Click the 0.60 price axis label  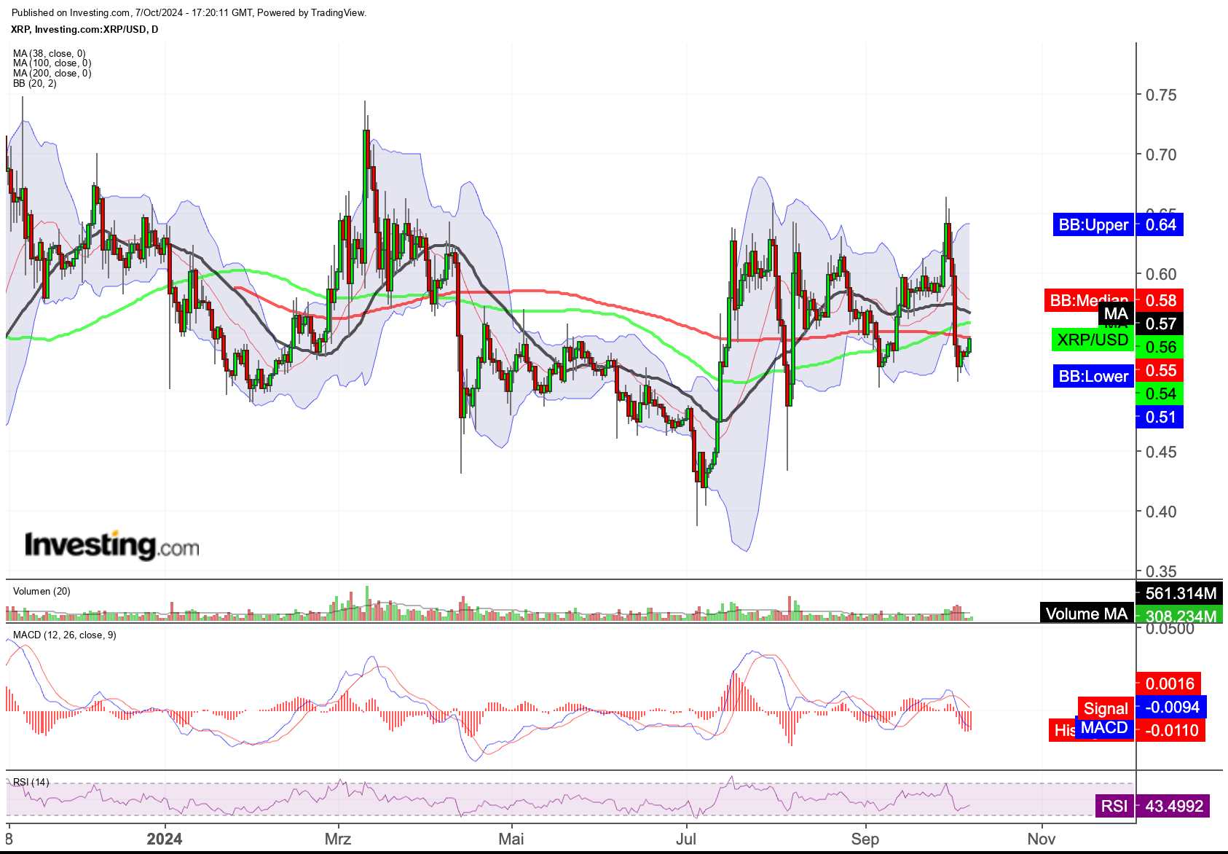[1161, 274]
